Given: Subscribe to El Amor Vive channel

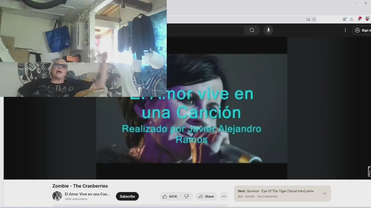Looking at the screenshot, I should tap(127, 196).
